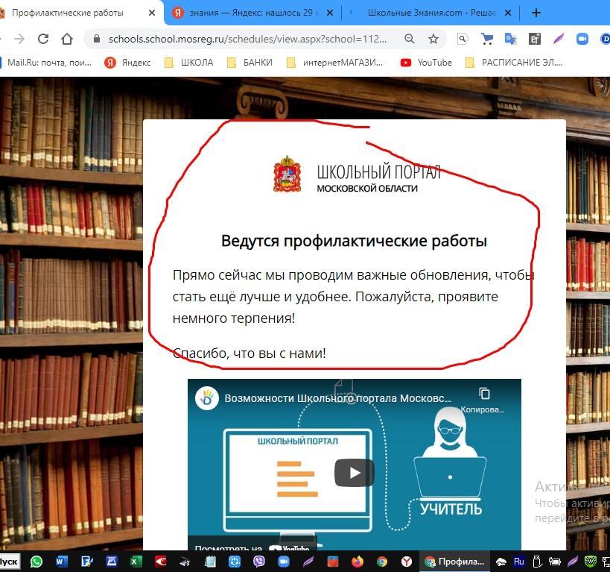Open the Mail.Ru bookmark

tap(46, 63)
